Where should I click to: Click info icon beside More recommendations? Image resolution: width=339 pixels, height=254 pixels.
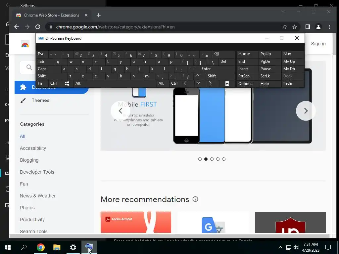tap(195, 199)
